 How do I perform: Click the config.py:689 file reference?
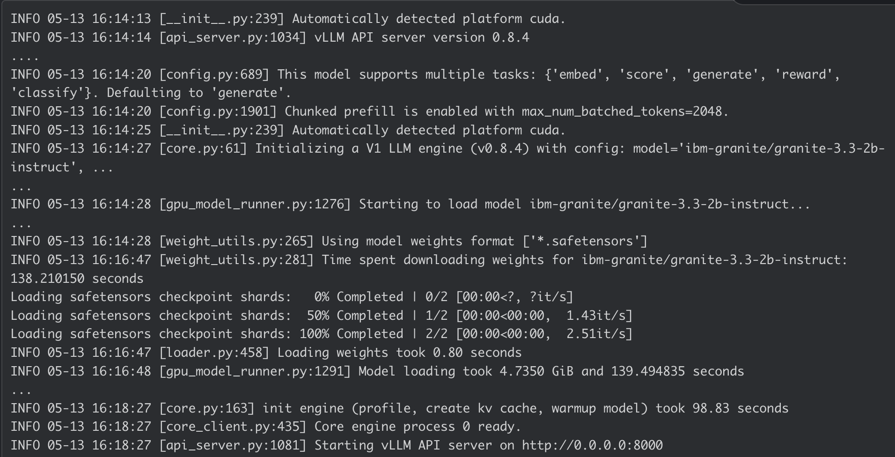tap(214, 74)
